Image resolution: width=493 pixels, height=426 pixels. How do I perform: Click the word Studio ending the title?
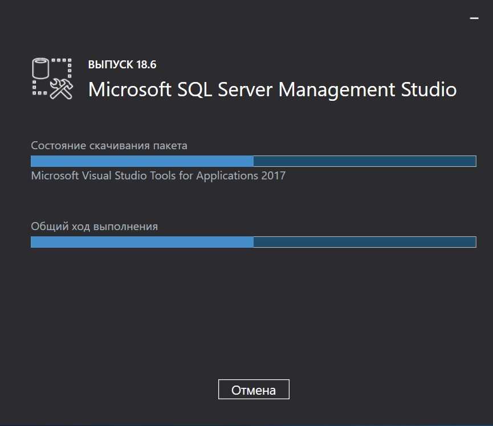click(429, 90)
